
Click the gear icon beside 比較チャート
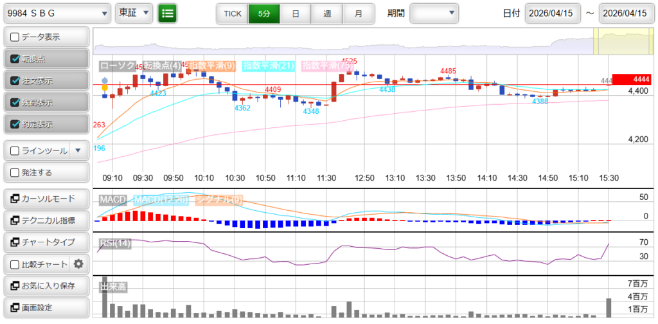click(x=78, y=264)
